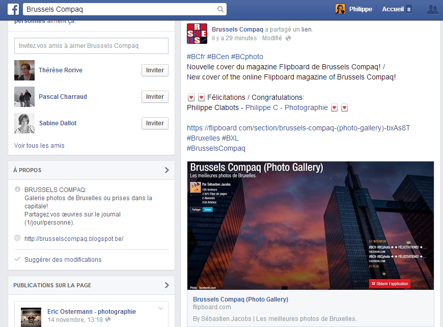Click the Accueil notification count 8
The width and height of the screenshot is (443, 327).
[408, 9]
